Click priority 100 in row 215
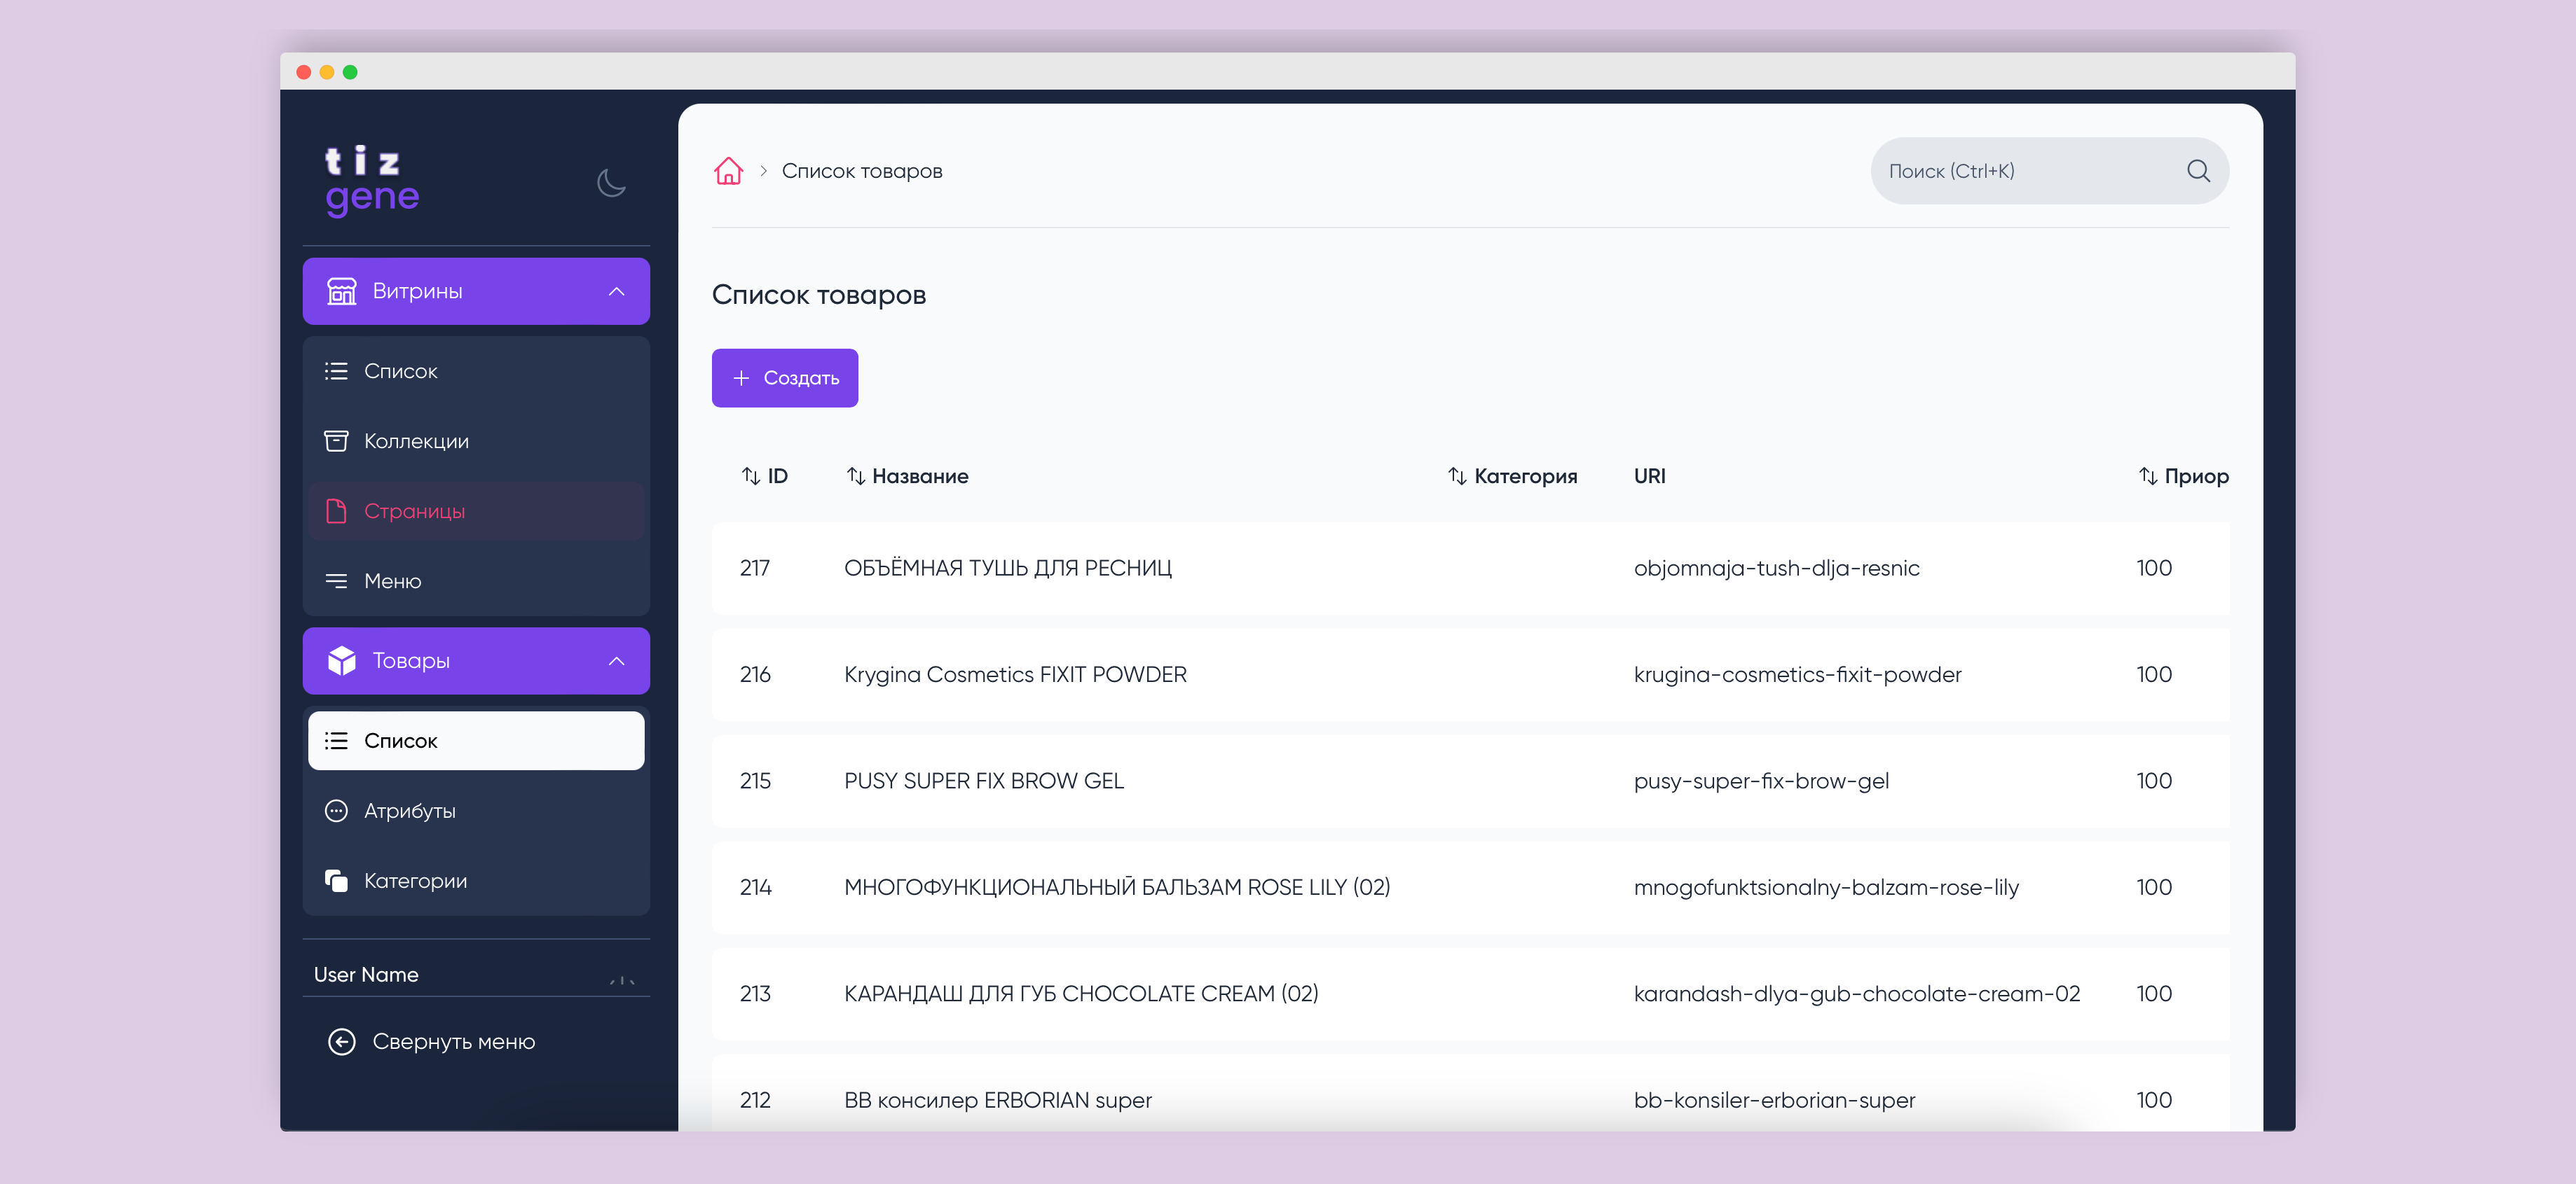 pyautogui.click(x=2154, y=780)
